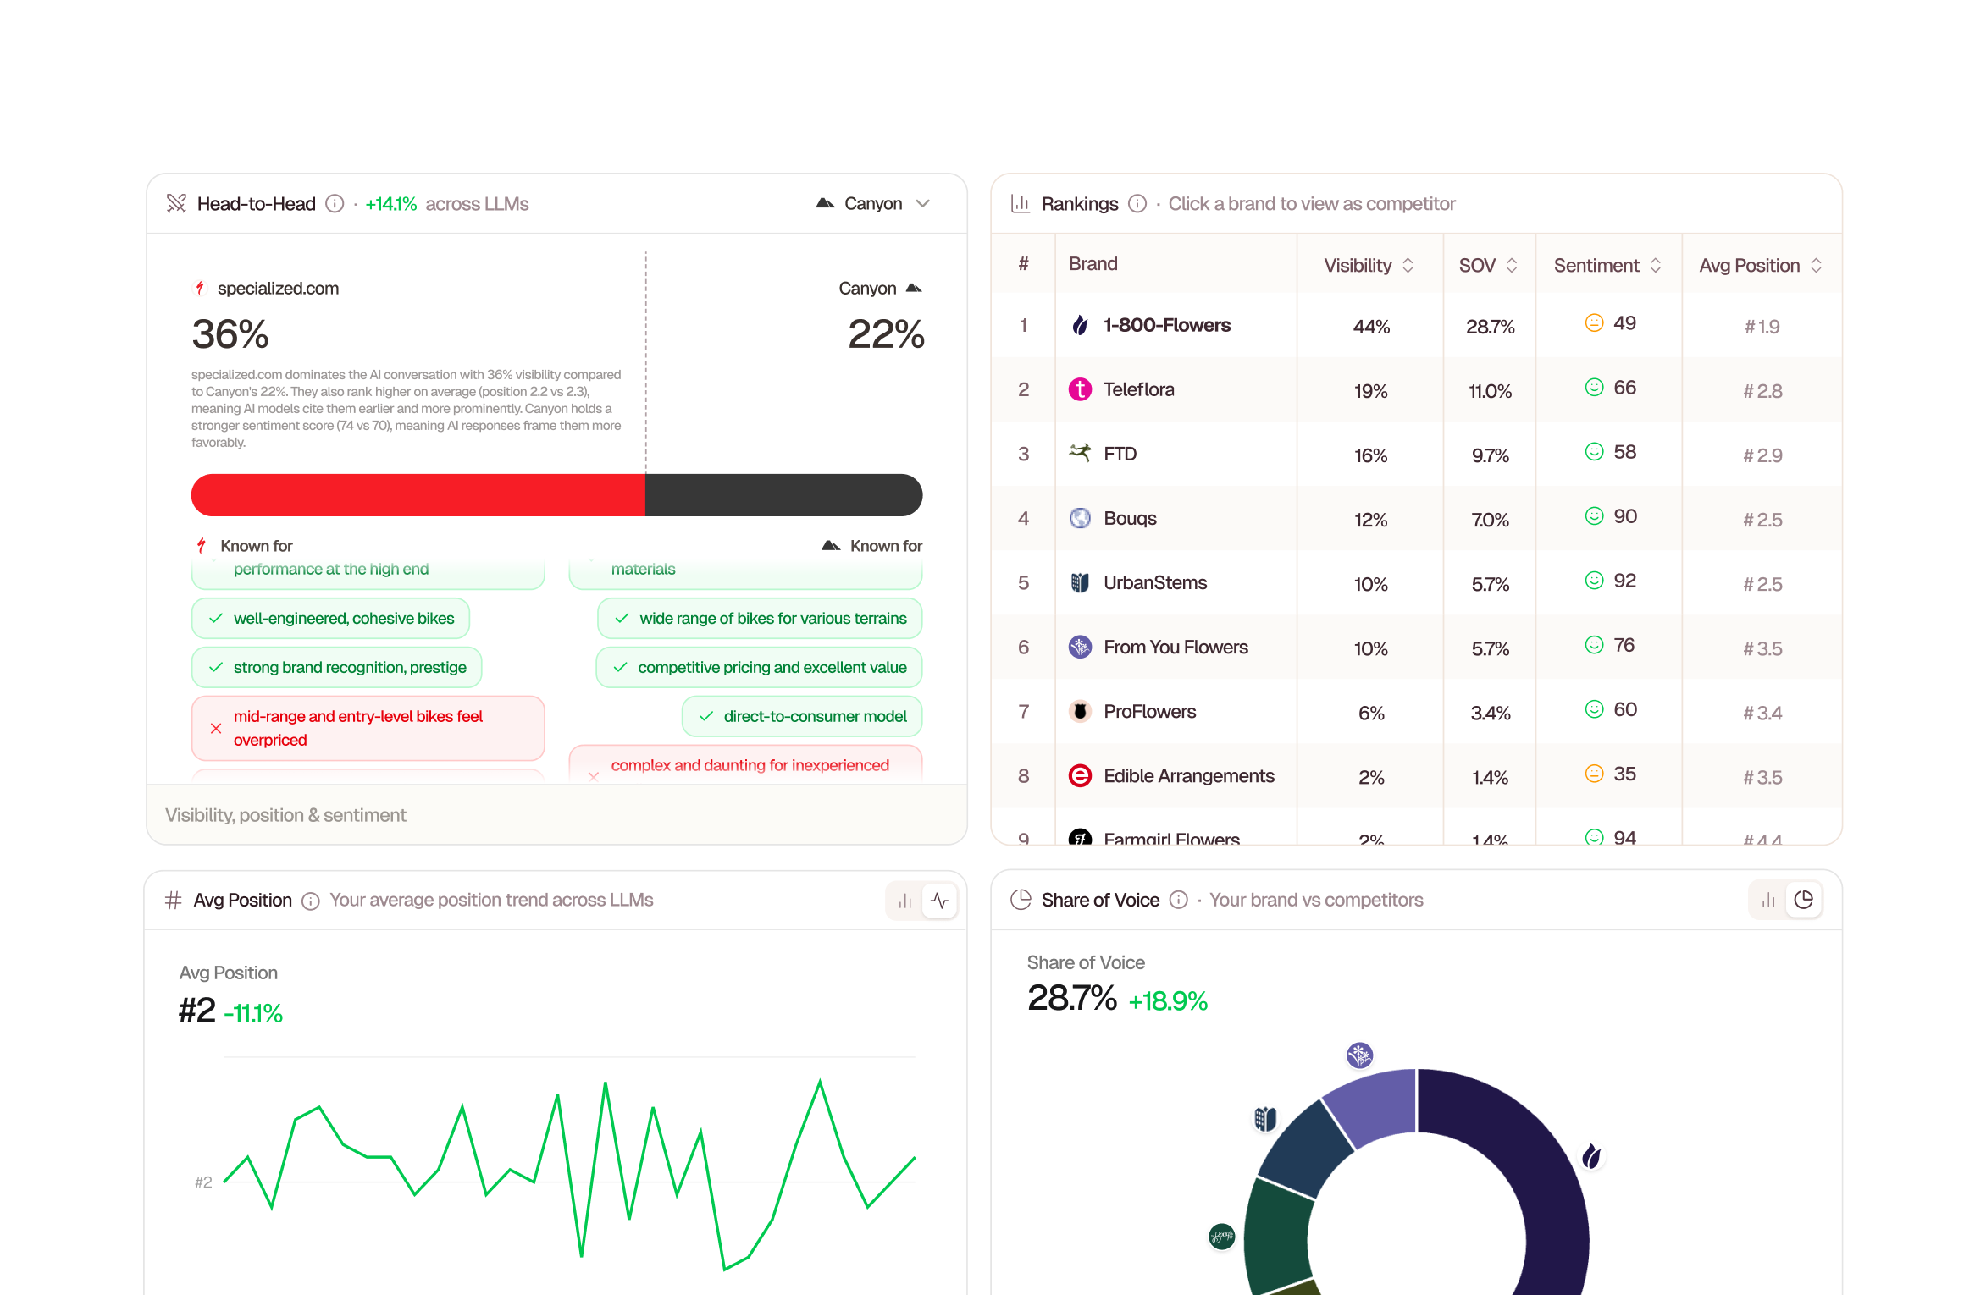Click the 1-800-Flowers brand logo
This screenshot has width=1986, height=1295.
pos(1080,325)
